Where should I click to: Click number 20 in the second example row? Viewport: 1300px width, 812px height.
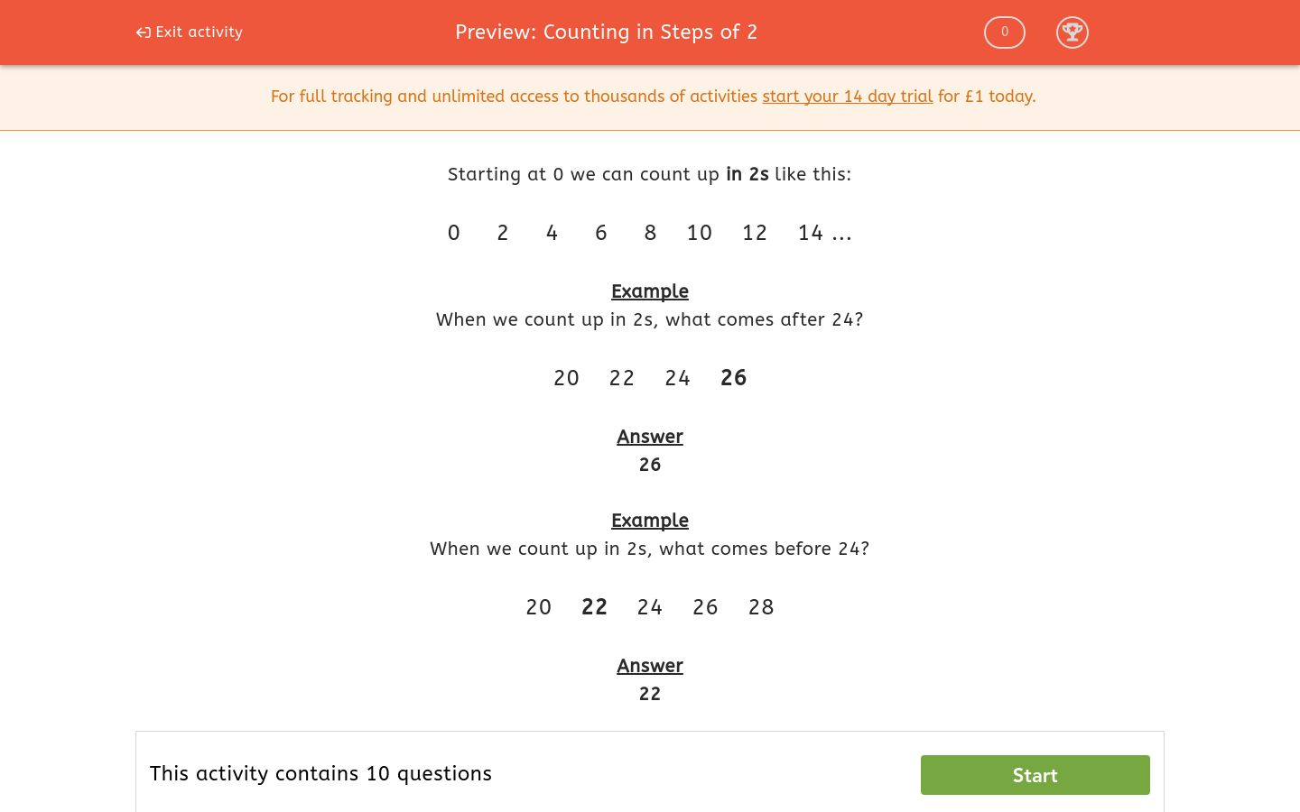(538, 606)
